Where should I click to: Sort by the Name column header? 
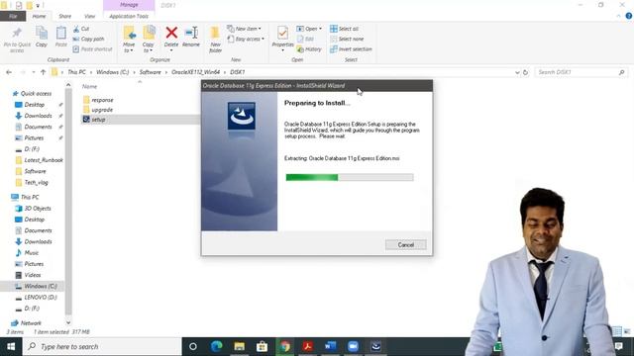[x=90, y=86]
